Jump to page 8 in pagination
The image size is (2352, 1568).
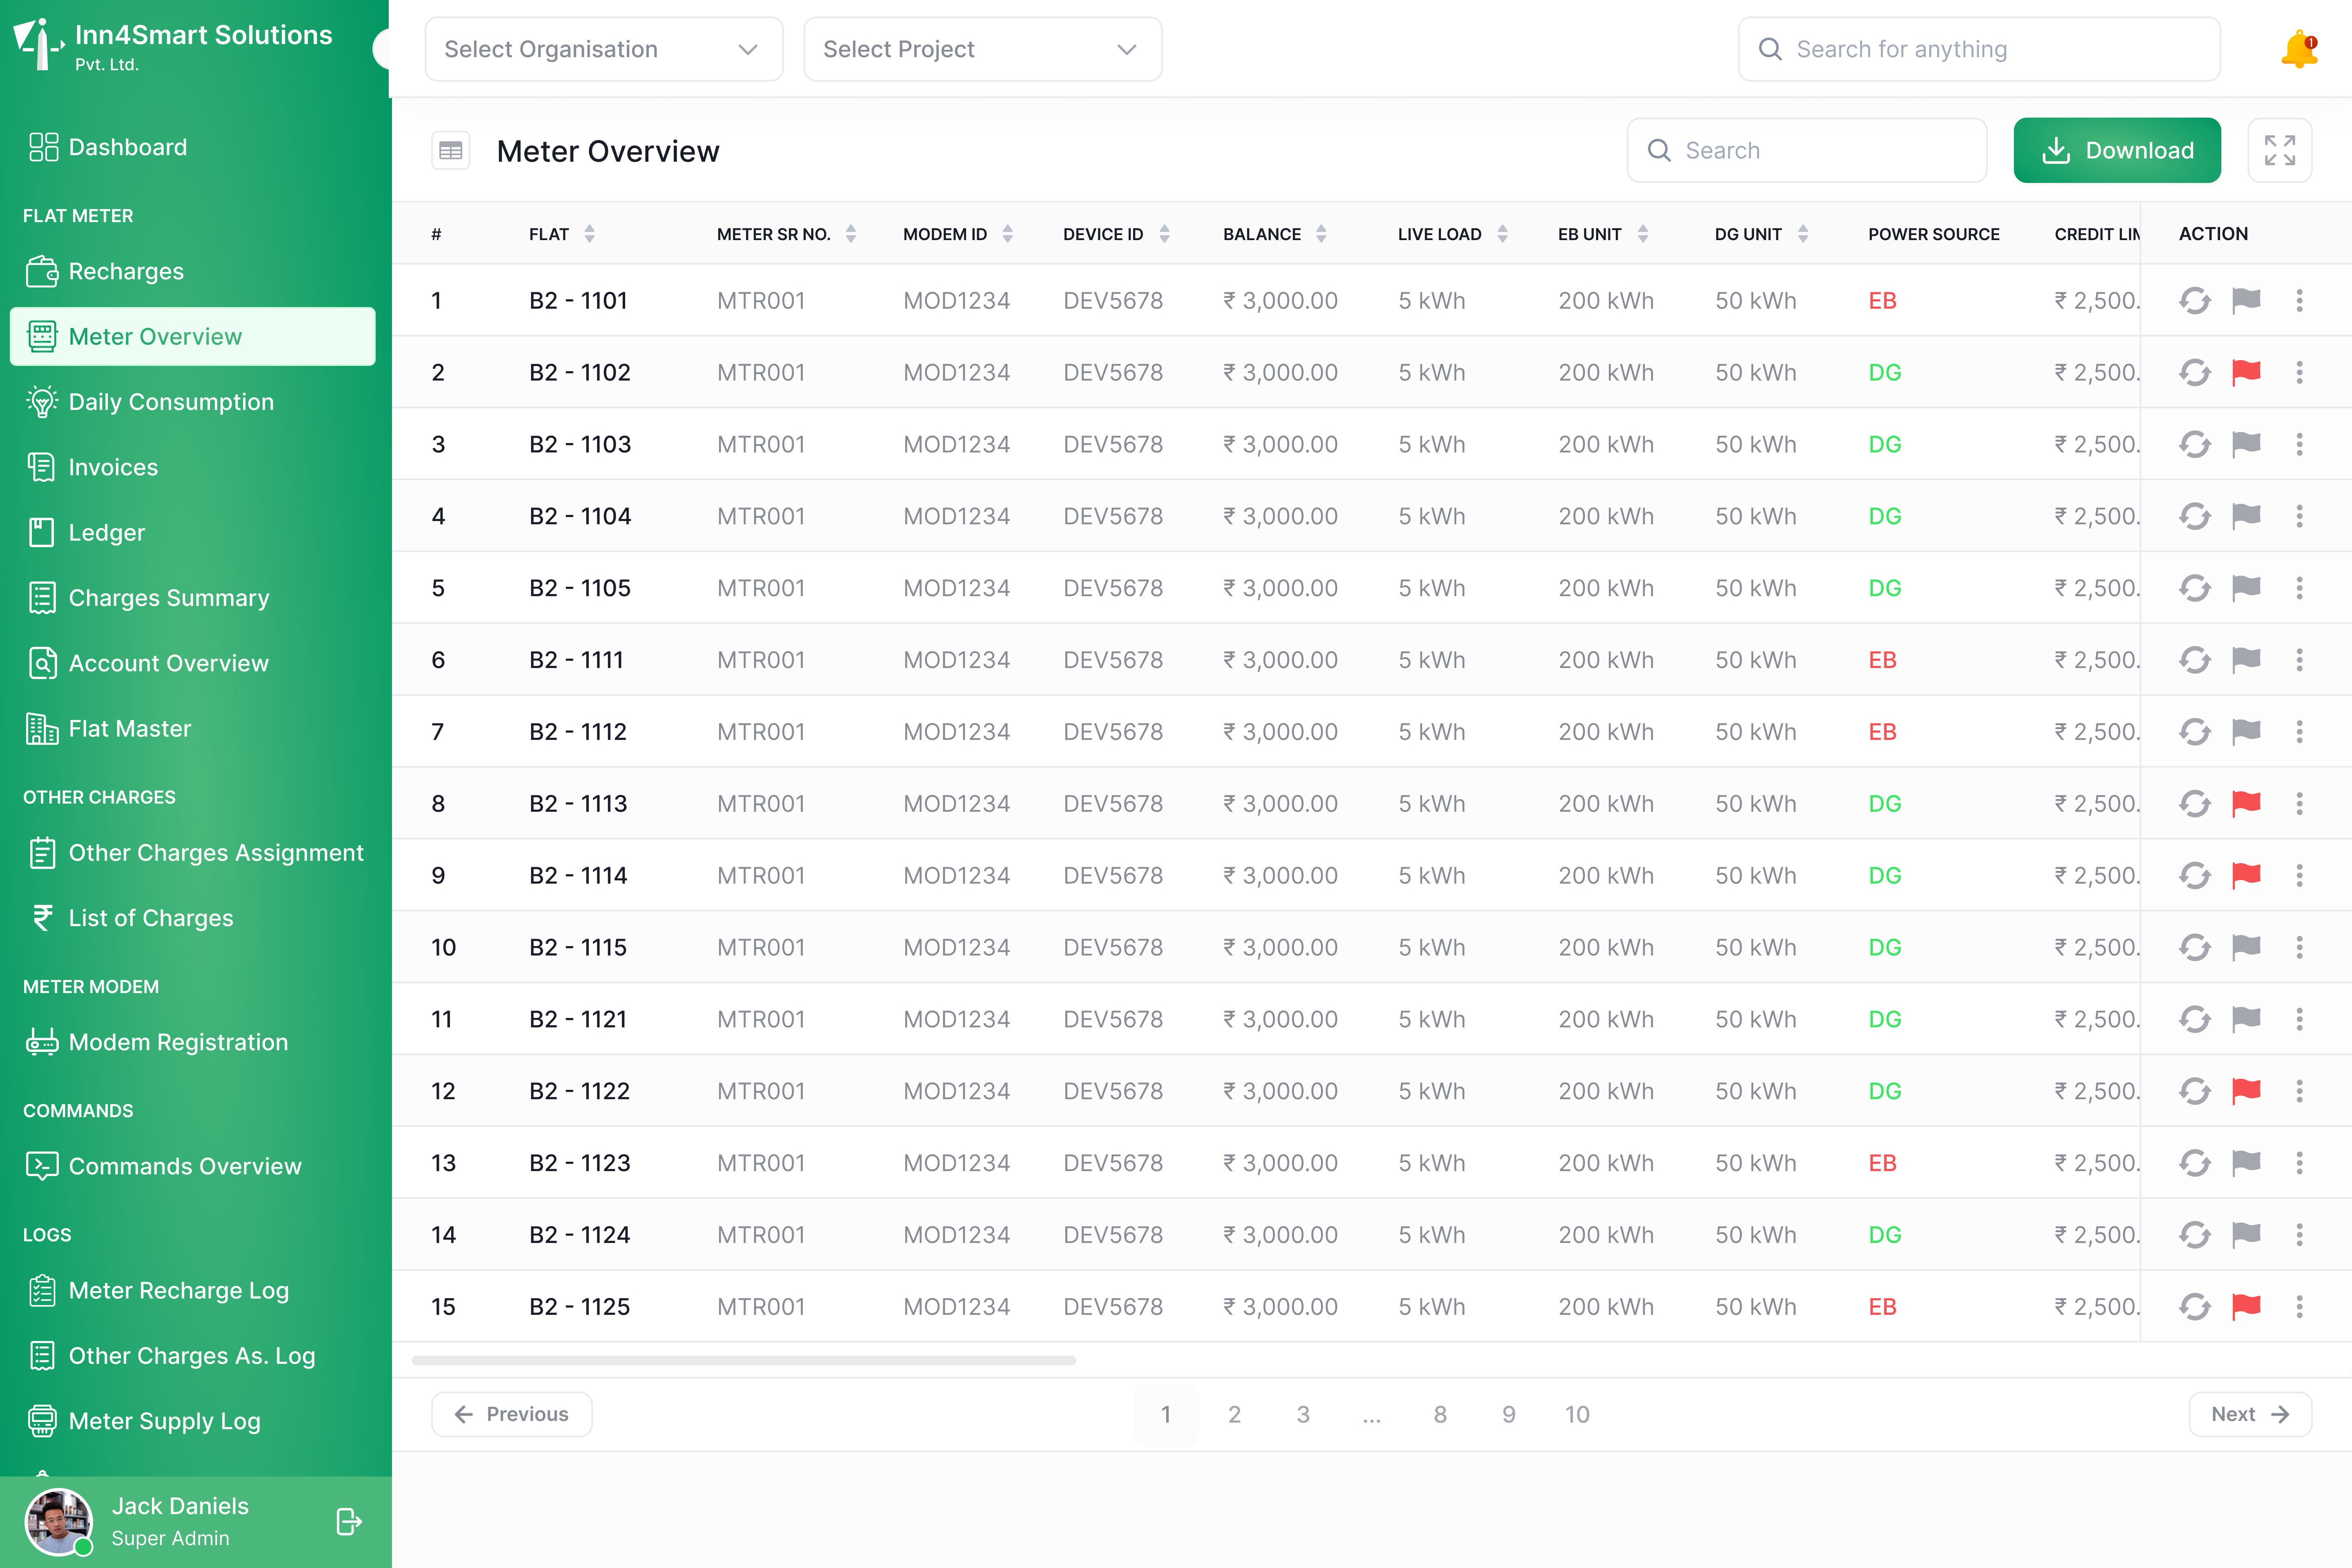click(1440, 1414)
